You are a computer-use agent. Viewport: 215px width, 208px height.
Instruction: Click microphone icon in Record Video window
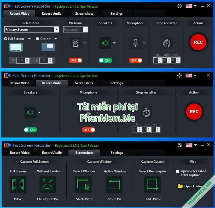tap(136, 43)
